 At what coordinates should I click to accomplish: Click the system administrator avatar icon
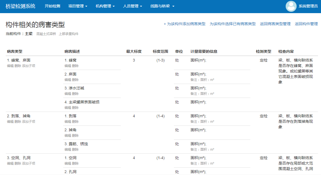[x=291, y=6]
